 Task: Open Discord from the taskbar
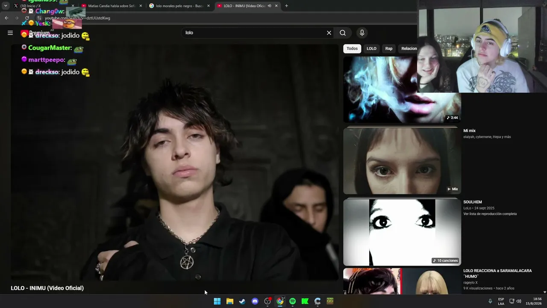[x=255, y=301]
